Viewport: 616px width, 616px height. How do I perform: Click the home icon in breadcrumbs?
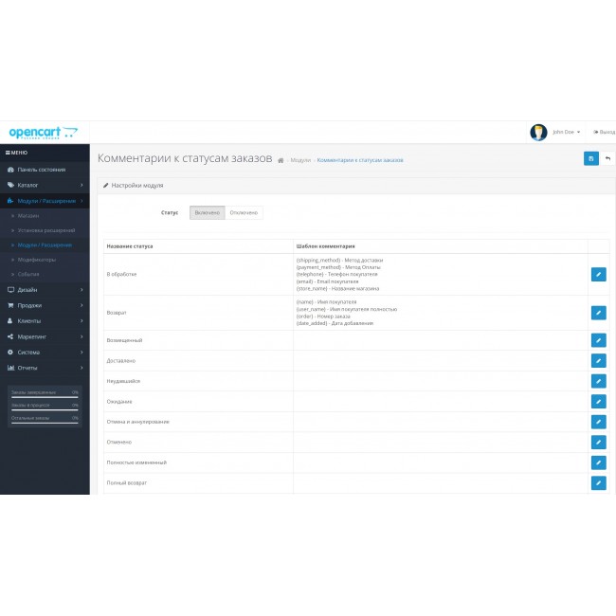[x=281, y=160]
